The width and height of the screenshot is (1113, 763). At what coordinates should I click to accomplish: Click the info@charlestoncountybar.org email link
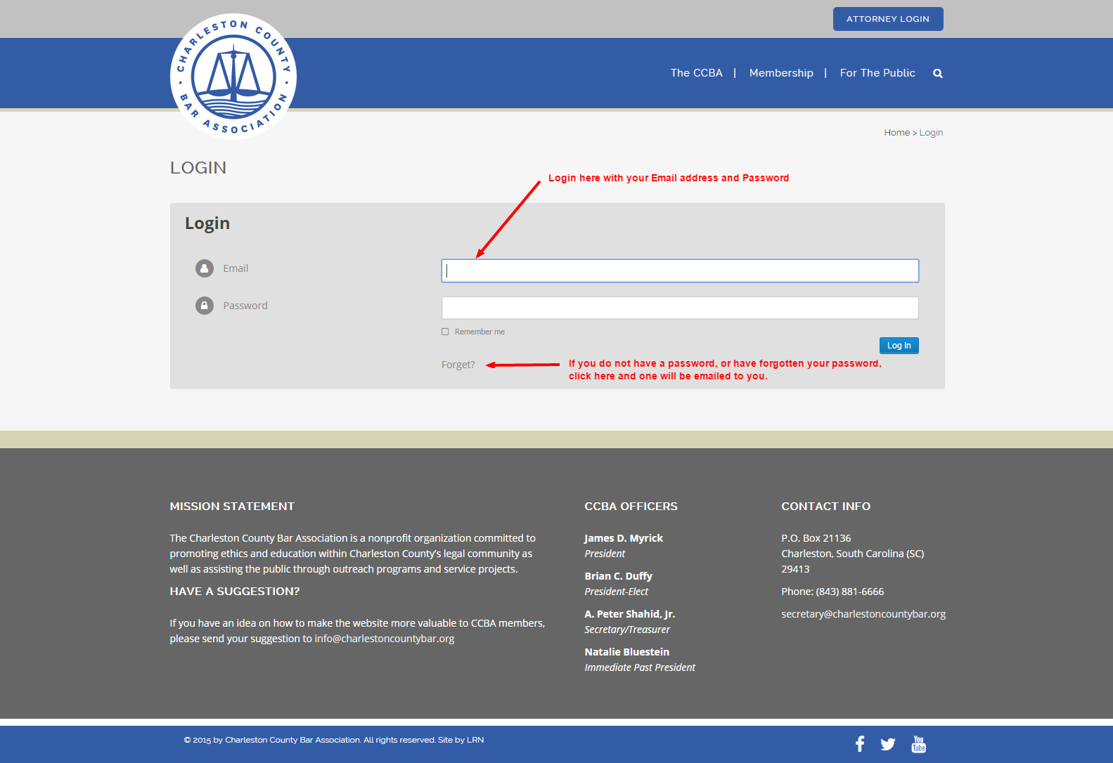[x=384, y=639]
